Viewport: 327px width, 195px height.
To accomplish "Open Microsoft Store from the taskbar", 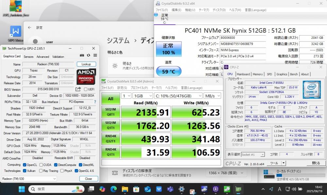I will [x=136, y=189].
